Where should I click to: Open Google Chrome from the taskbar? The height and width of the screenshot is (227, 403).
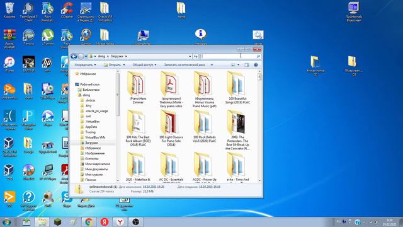[89, 222]
